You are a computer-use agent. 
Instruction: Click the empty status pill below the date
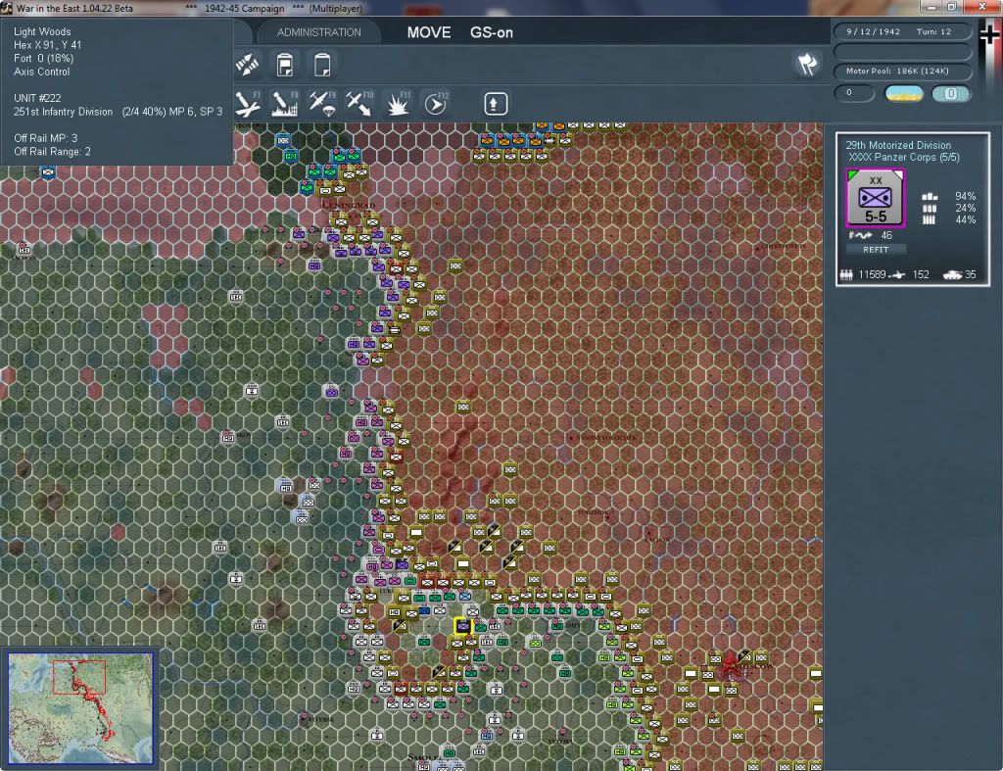[x=902, y=52]
